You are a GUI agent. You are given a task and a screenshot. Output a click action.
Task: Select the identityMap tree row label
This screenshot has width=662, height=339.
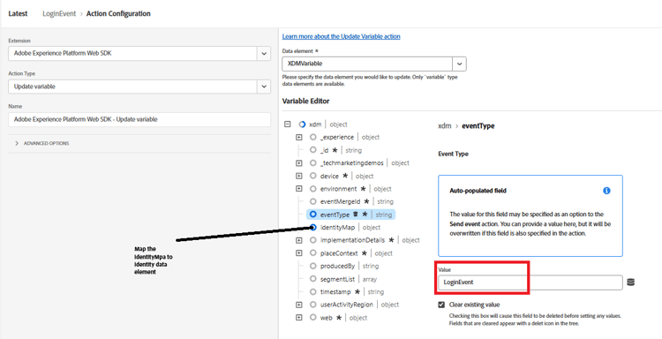tap(338, 228)
